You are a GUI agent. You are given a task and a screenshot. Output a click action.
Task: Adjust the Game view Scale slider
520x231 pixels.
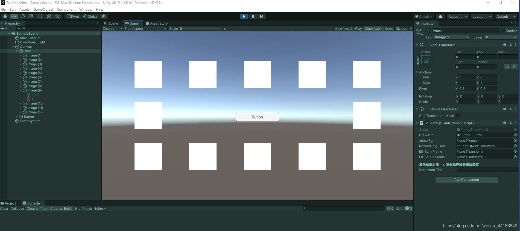pos(200,28)
